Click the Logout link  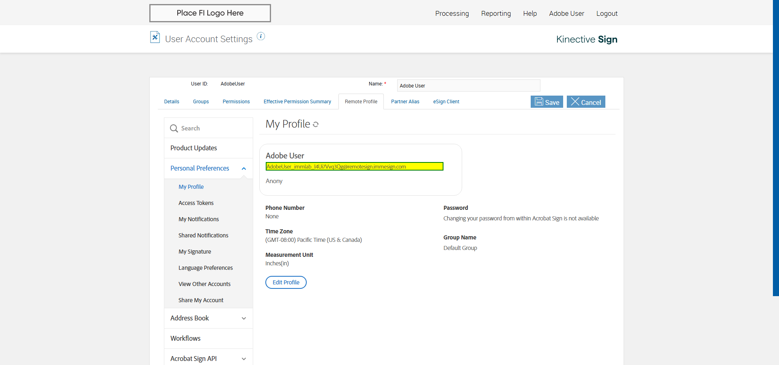(x=607, y=13)
